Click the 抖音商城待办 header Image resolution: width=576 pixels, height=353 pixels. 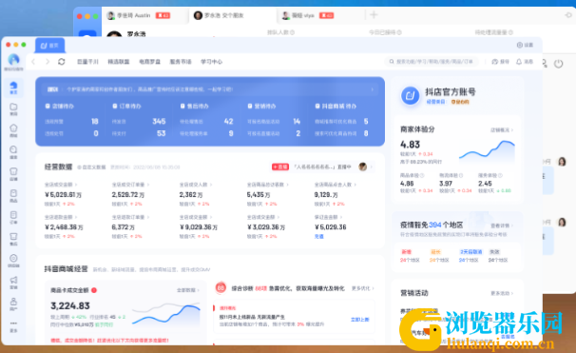(336, 106)
